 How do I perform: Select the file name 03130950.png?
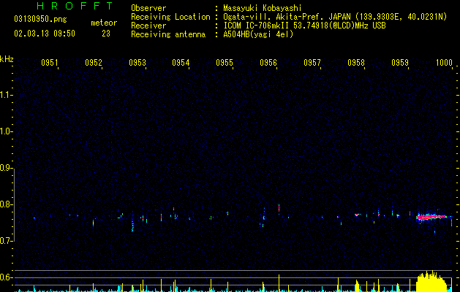40,20
